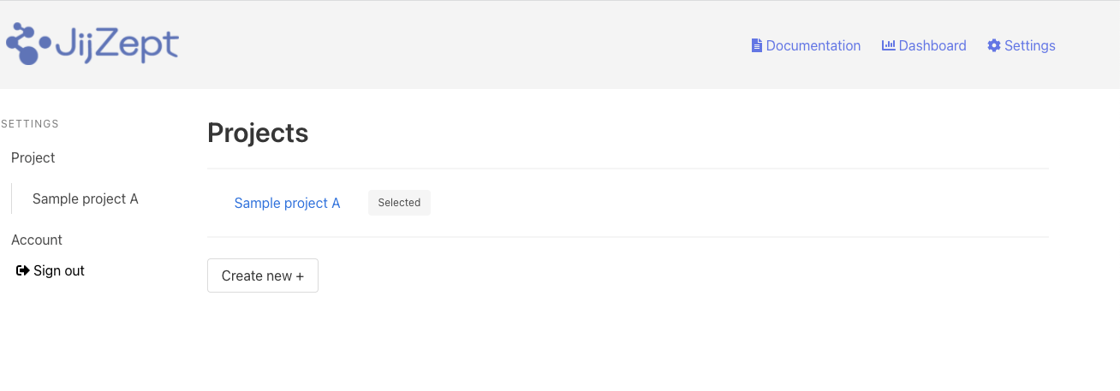The image size is (1120, 391).
Task: Click the bar chart icon beside Dashboard
Action: (888, 45)
